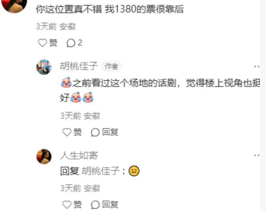Click the mentioned 胡桃佳子 name in reply
Image resolution: width=266 pixels, height=211 pixels.
pos(101,171)
